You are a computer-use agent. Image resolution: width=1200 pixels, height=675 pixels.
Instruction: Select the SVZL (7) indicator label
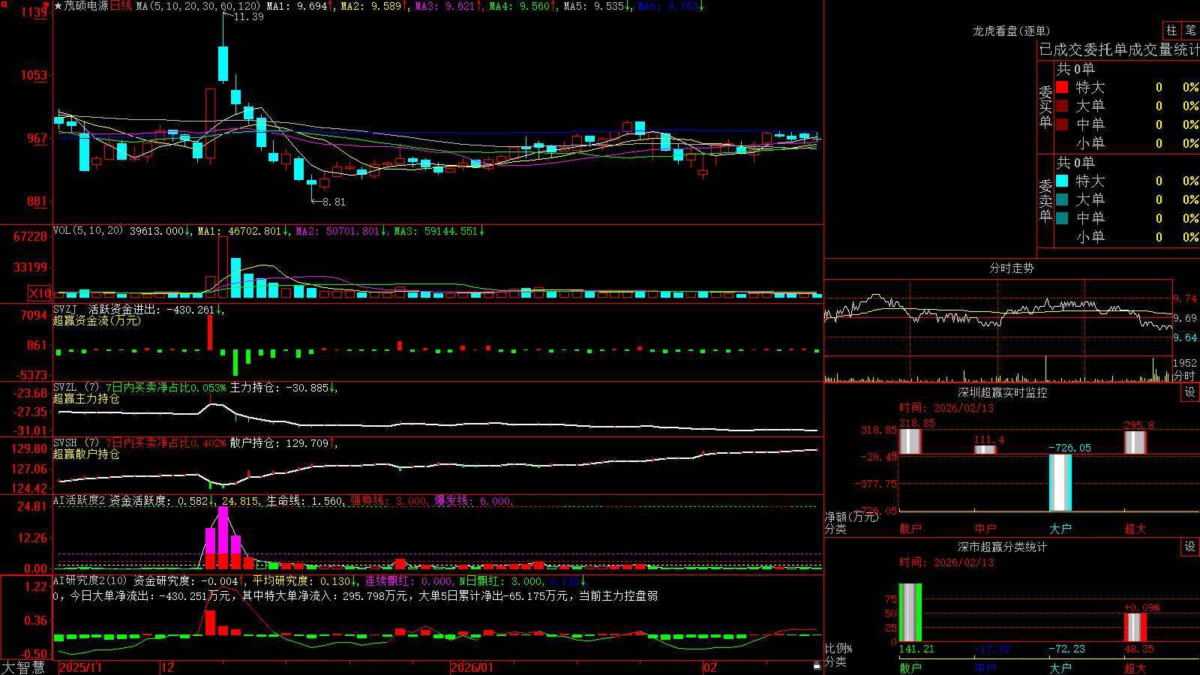tap(76, 388)
